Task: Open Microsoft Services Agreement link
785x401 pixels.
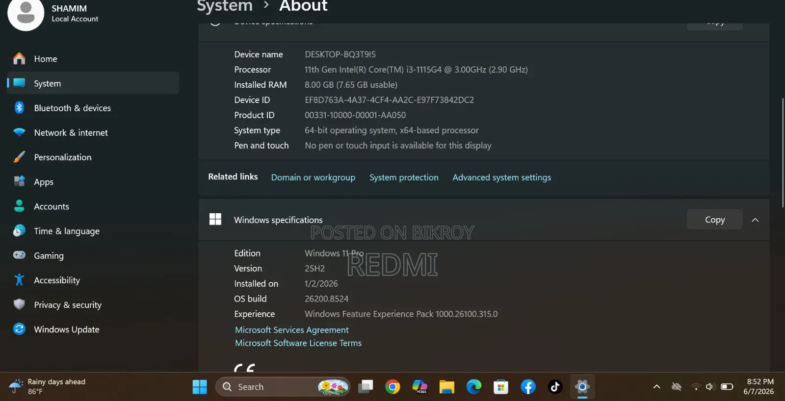Action: click(292, 330)
